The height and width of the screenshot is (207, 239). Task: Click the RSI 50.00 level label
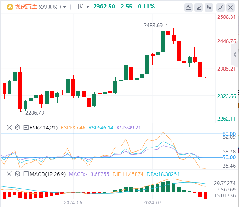pyautogui.click(x=229, y=158)
